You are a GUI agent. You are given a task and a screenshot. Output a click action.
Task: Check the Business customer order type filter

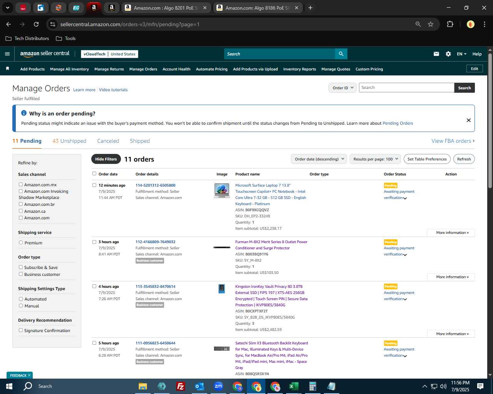pos(21,274)
